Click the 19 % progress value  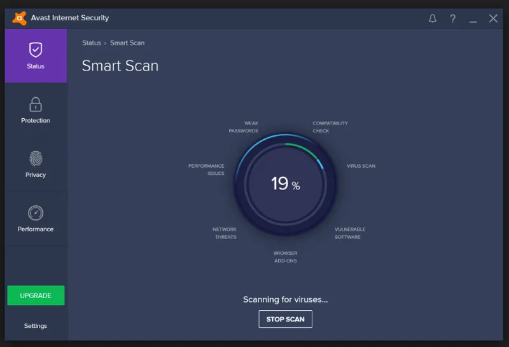(x=285, y=184)
